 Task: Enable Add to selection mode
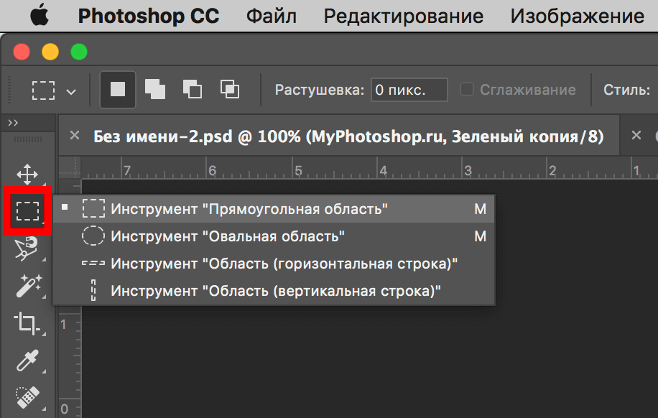(x=154, y=88)
